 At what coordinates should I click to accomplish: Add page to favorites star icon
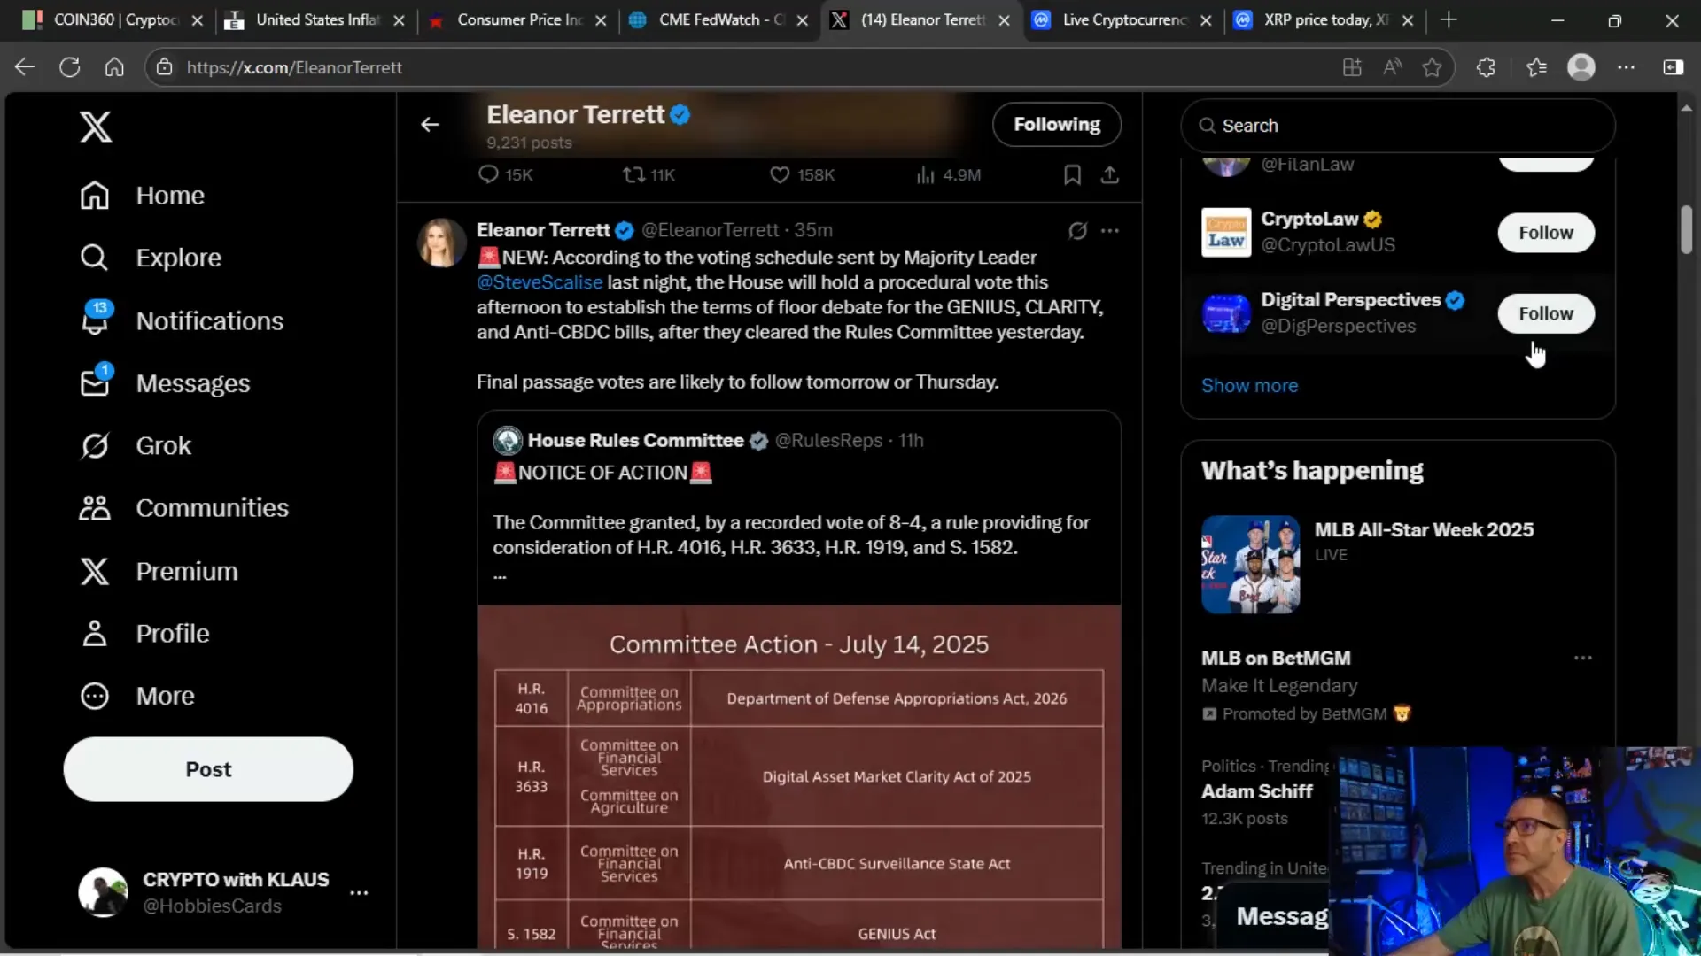tap(1432, 67)
